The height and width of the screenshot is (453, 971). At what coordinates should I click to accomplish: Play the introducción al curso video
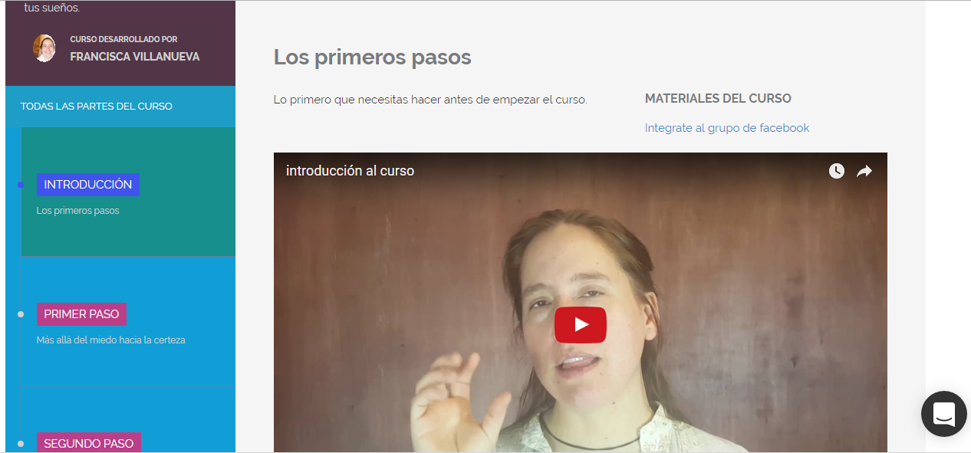581,325
